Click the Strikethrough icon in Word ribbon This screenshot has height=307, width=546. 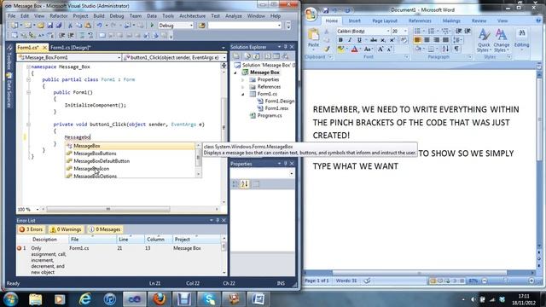[x=374, y=40]
